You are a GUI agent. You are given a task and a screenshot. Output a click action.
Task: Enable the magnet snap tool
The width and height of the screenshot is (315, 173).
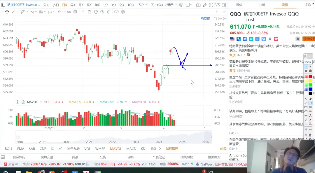click(x=90, y=12)
